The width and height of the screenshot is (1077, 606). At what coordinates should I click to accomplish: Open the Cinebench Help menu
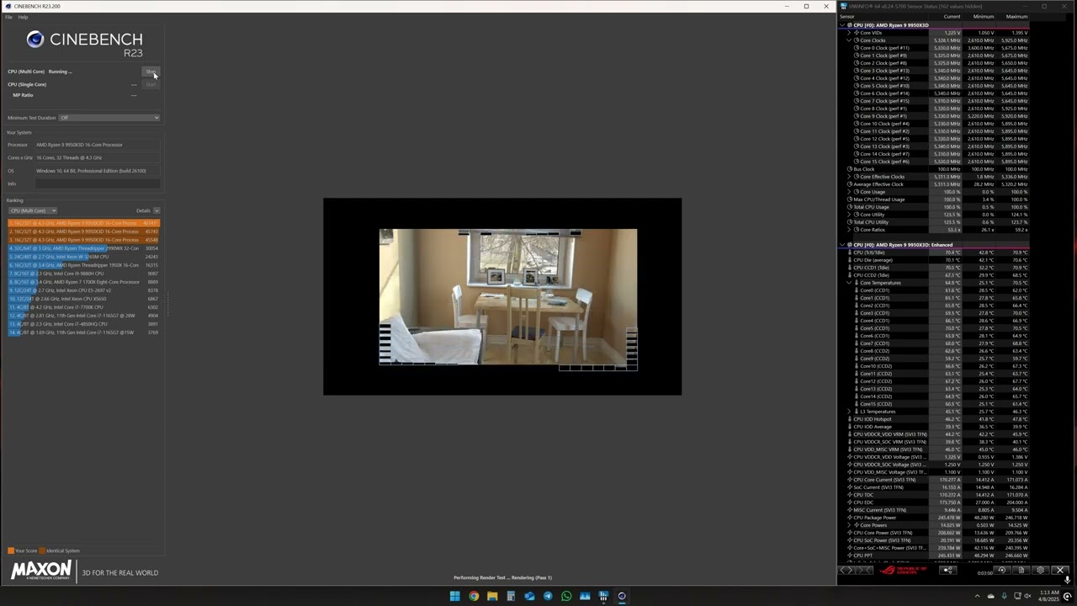click(x=23, y=17)
